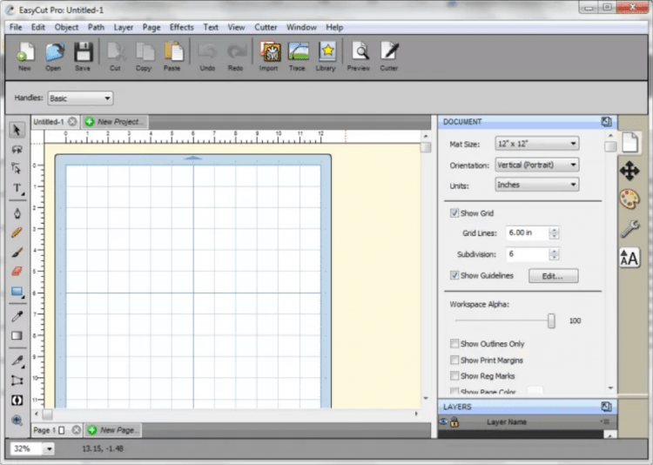Image resolution: width=653 pixels, height=465 pixels.
Task: Redo the last undone action
Action: tap(236, 57)
